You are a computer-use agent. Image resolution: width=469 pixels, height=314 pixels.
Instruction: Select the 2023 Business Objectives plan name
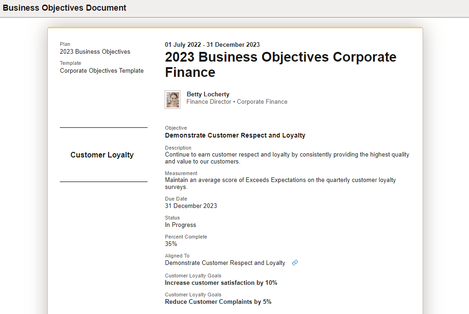95,51
